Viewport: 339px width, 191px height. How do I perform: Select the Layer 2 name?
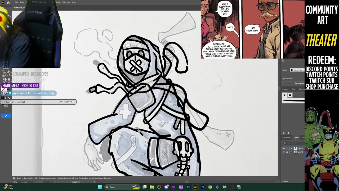[300, 149]
